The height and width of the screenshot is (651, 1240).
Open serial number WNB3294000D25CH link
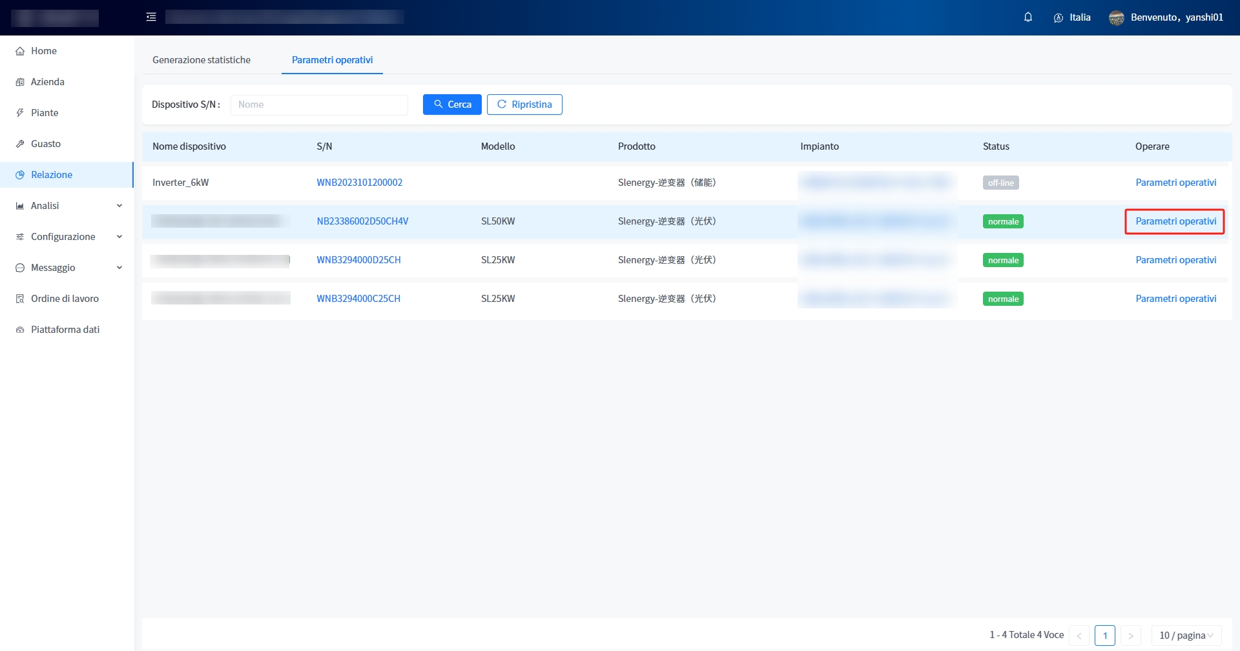(x=358, y=260)
